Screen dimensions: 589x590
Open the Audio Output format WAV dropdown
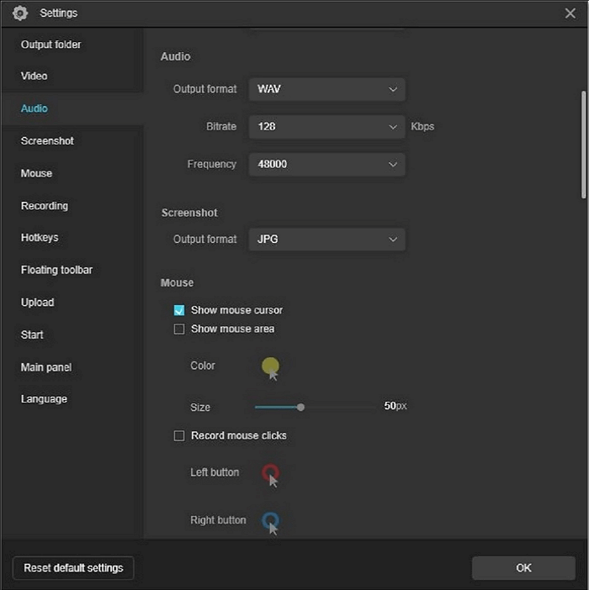coord(326,89)
